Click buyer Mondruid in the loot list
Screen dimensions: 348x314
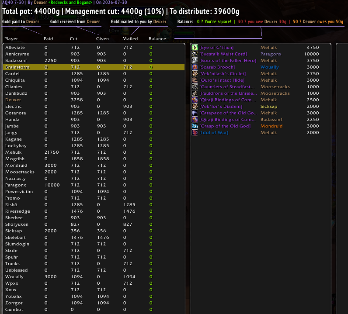271,126
